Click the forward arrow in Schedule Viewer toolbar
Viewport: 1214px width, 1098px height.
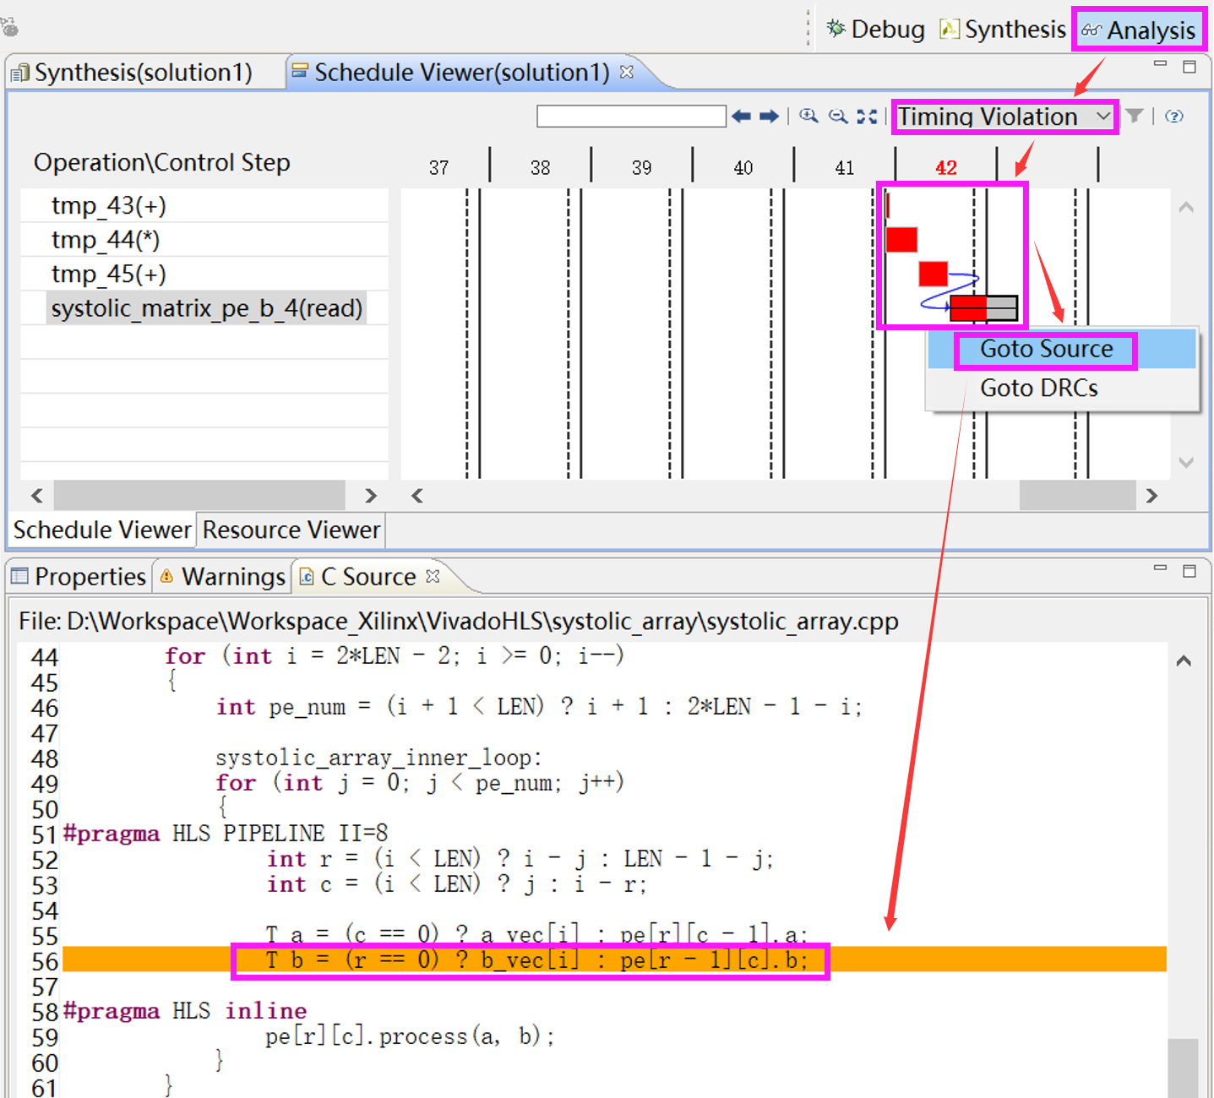click(x=769, y=117)
